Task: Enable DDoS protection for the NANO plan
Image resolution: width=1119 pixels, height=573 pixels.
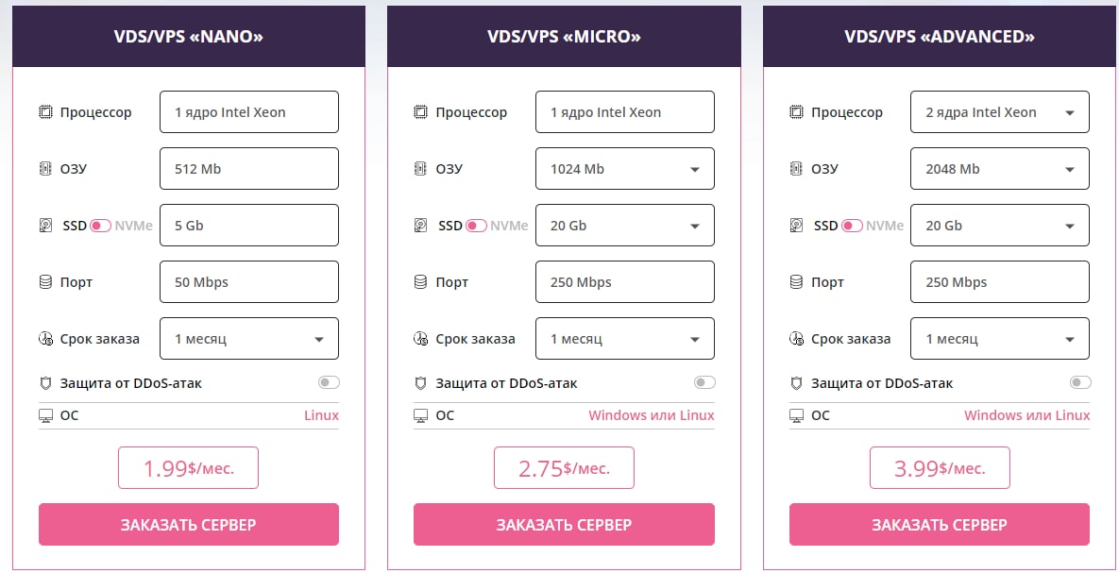Action: point(329,383)
